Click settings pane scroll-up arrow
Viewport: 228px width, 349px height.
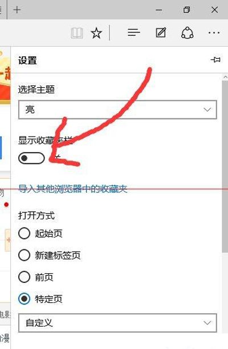click(x=225, y=77)
